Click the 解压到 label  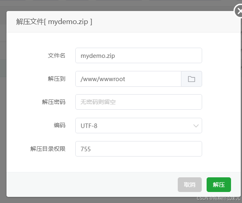tap(57, 79)
